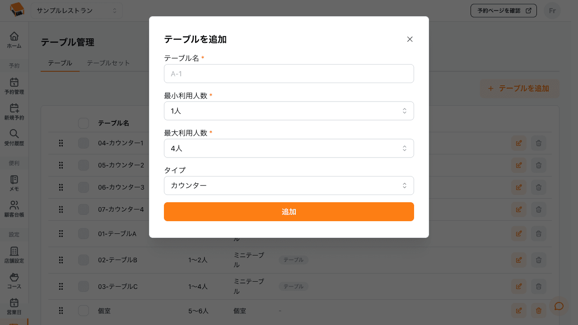This screenshot has height=325, width=578.
Task: Check the checkbox for 04-カウンター1
Action: 83,143
